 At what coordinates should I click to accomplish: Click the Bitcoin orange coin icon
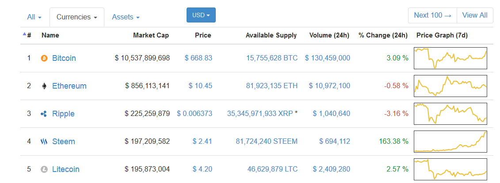(x=44, y=58)
